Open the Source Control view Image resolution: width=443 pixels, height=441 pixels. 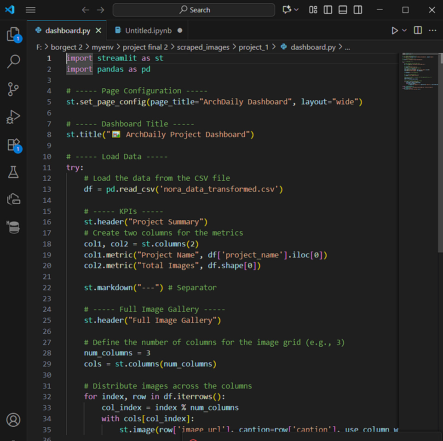click(x=13, y=89)
